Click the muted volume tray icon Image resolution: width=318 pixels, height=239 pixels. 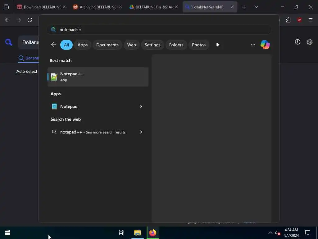pos(277,233)
